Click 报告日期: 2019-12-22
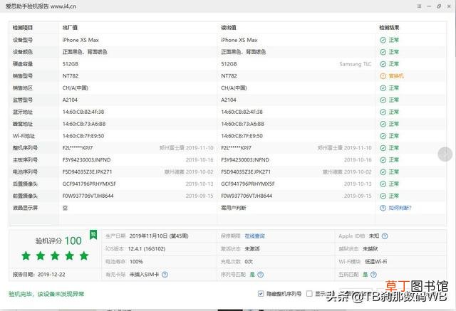The image size is (456, 311). click(x=39, y=275)
